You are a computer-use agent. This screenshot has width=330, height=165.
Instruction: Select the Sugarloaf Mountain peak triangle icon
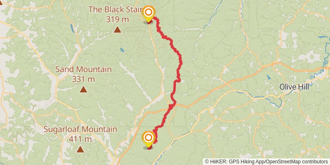pyautogui.click(x=80, y=149)
